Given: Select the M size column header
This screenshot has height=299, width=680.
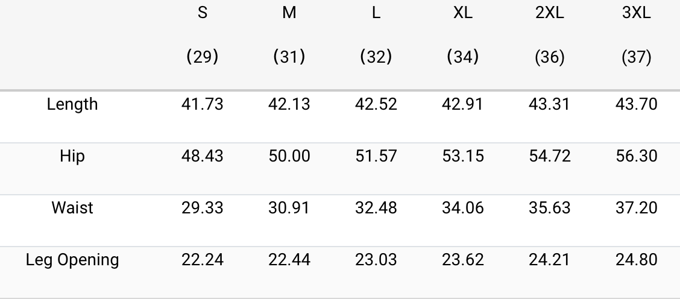Looking at the screenshot, I should [x=289, y=13].
